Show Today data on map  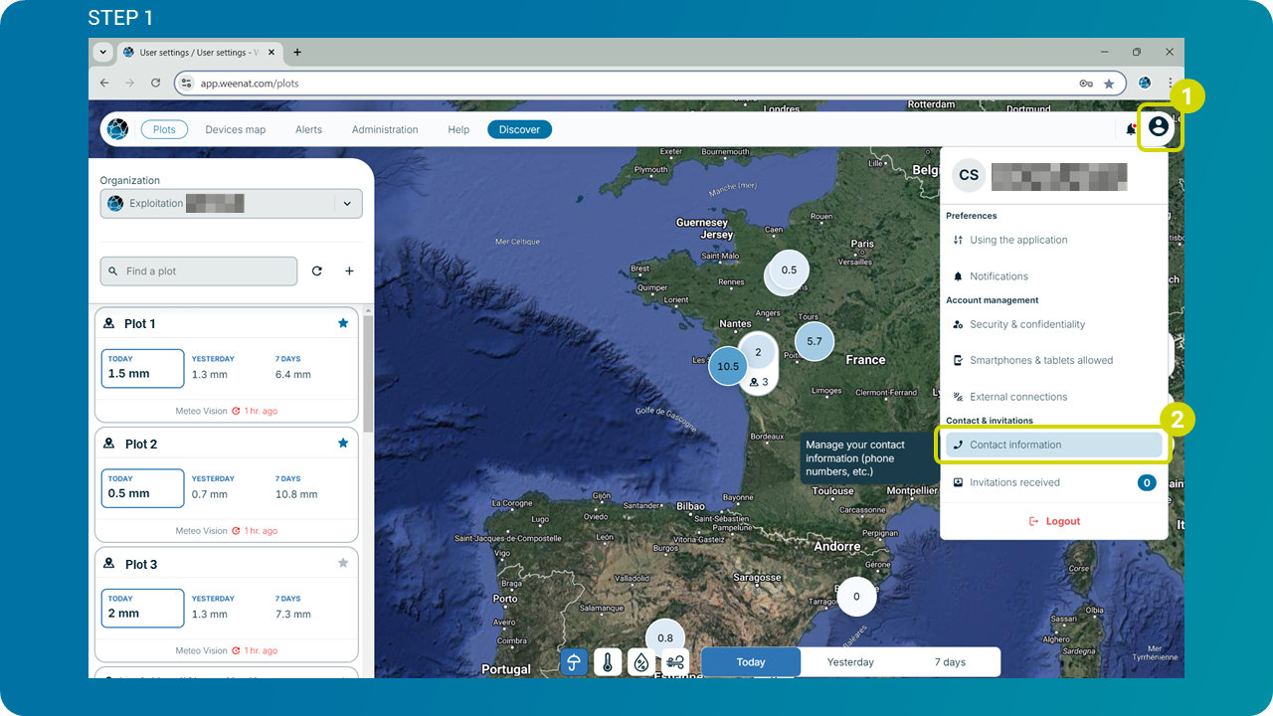point(751,662)
